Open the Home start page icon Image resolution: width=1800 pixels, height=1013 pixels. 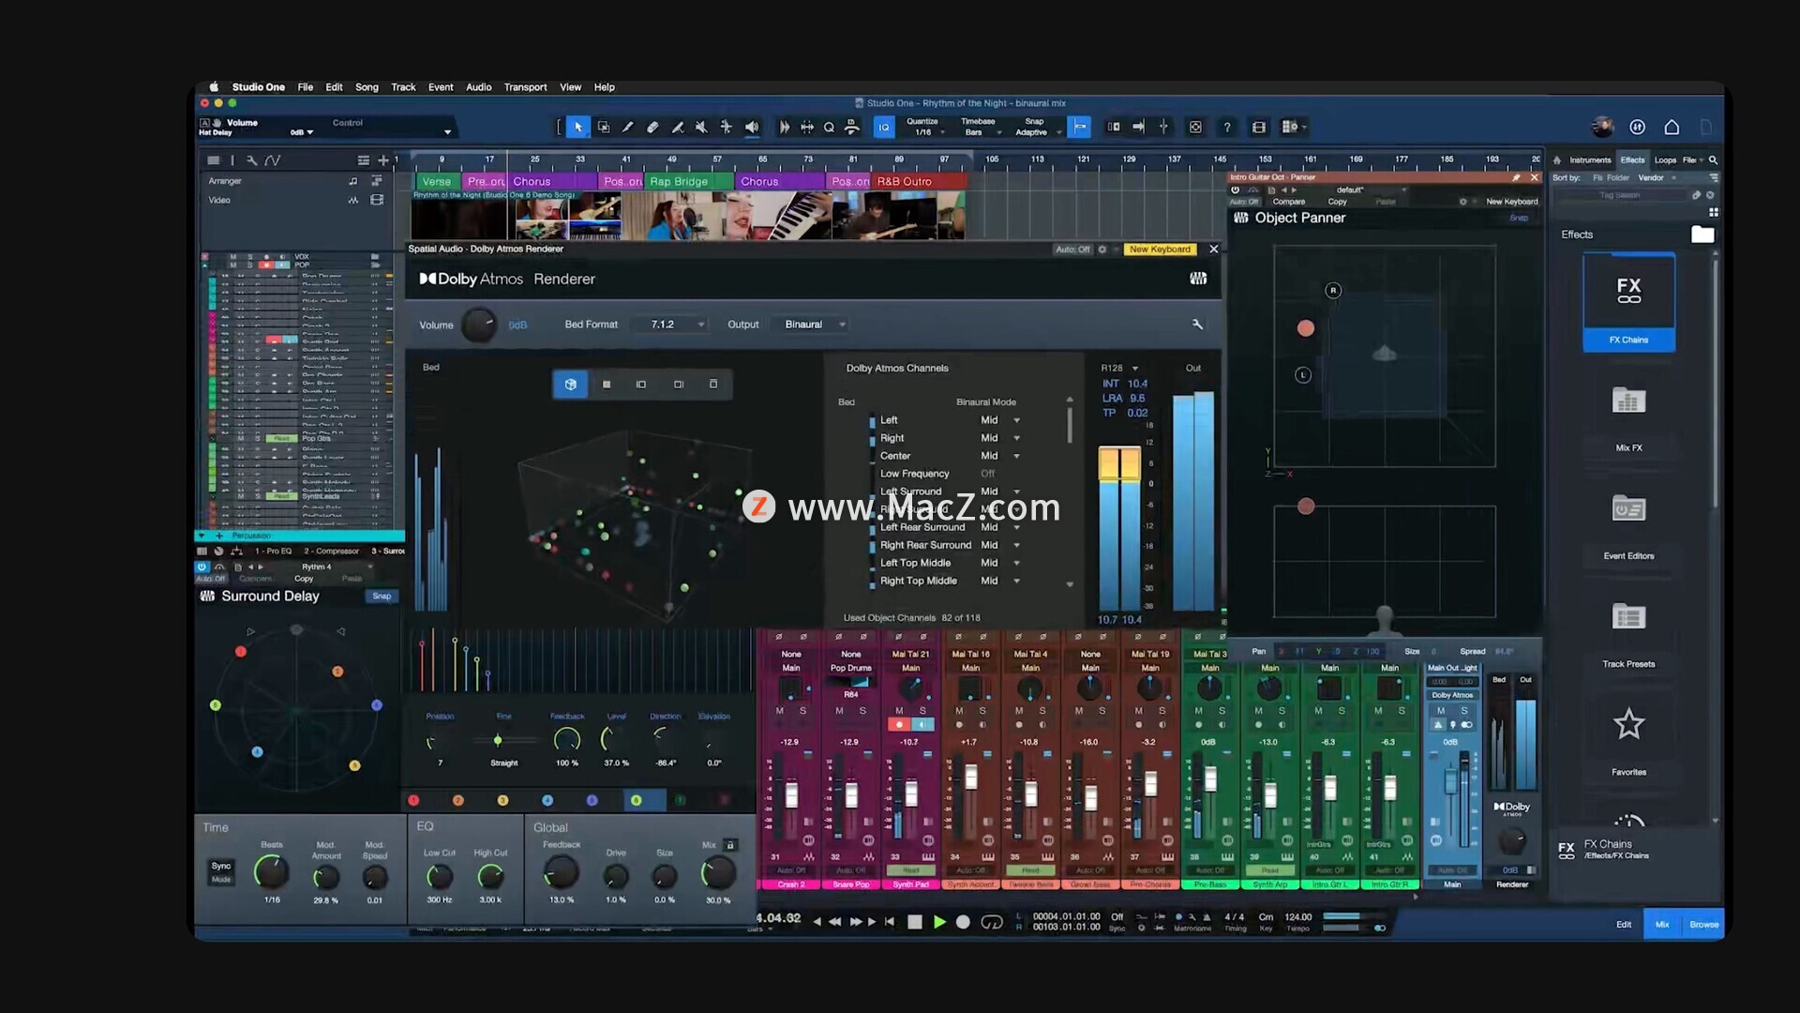[x=1672, y=128]
